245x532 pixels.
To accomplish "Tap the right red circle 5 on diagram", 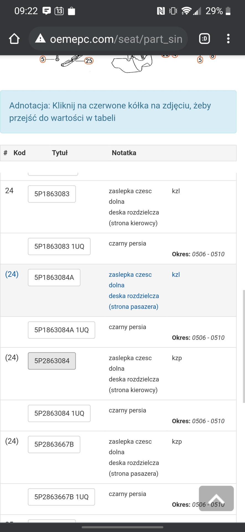I will tap(200, 60).
